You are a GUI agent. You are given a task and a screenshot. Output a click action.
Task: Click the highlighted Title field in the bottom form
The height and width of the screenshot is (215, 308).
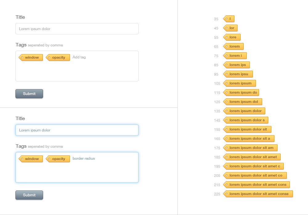point(77,130)
